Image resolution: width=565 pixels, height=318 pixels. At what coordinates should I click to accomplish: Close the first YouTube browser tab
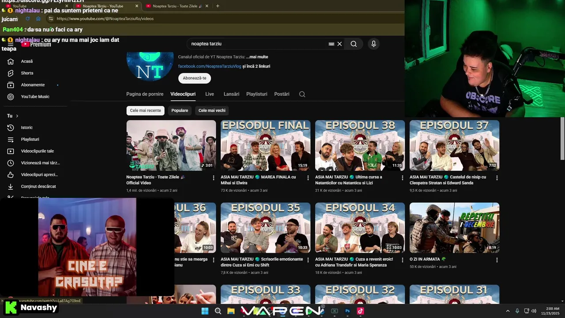point(67,6)
